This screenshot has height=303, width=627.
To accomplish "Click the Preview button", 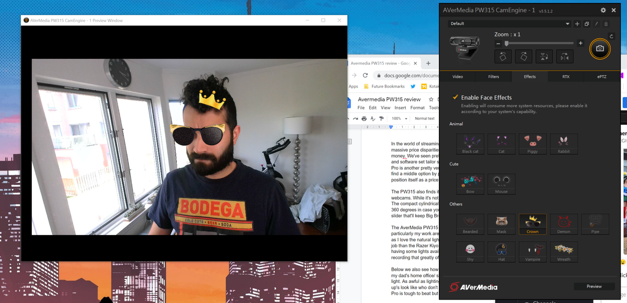I will [594, 286].
